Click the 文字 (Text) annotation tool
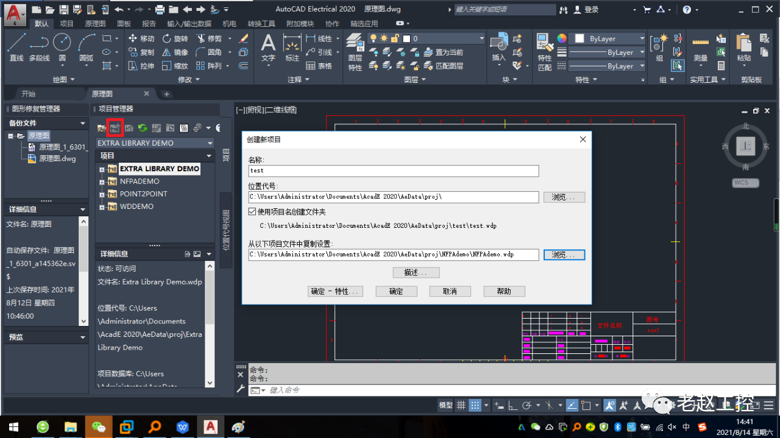 268,48
